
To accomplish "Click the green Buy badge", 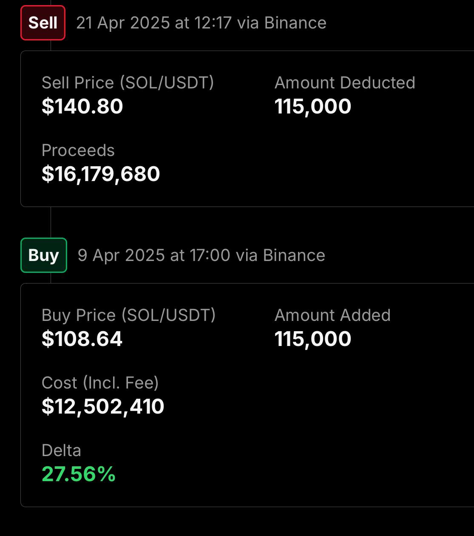I will [x=44, y=255].
